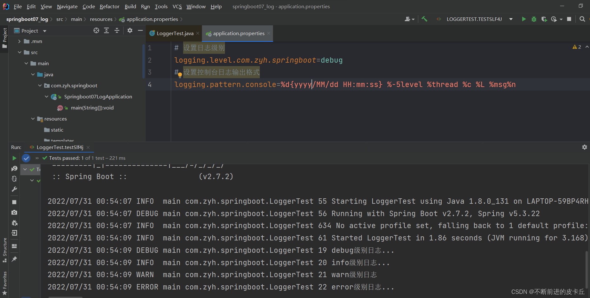Open the Favorites side tool tab

[x=4, y=283]
